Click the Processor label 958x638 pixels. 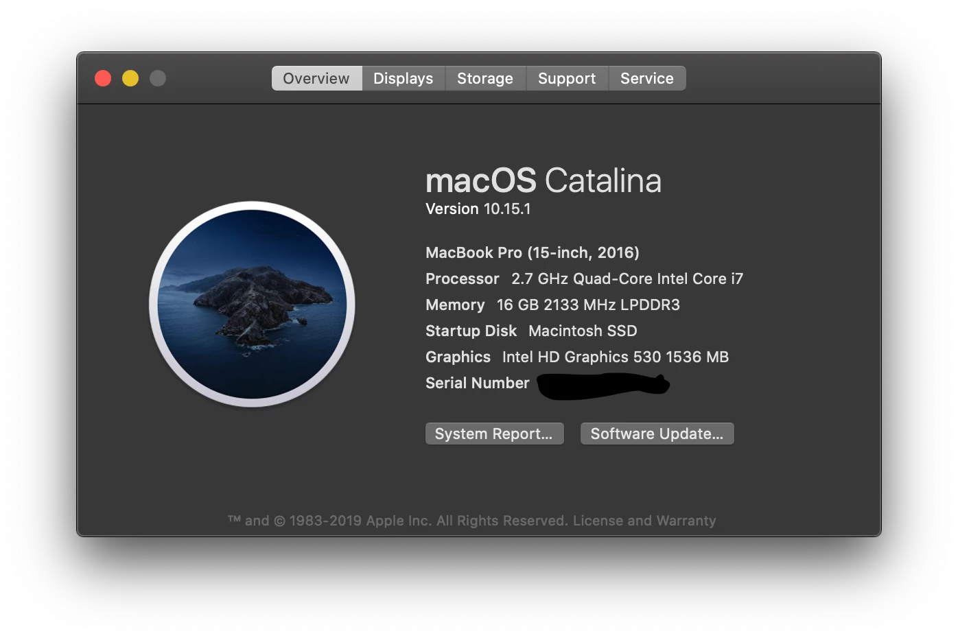[463, 279]
